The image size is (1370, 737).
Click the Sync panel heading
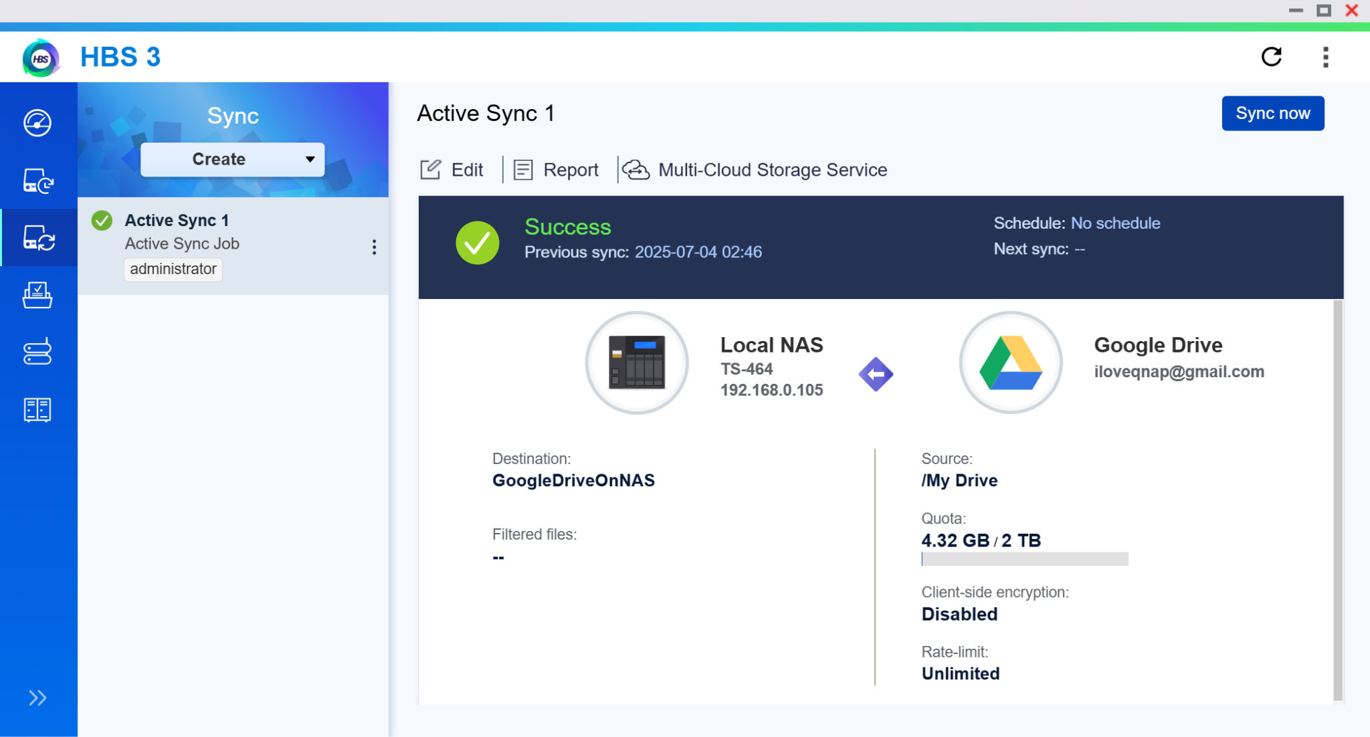pos(233,116)
